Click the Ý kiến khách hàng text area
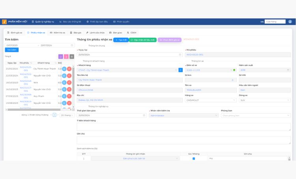Image resolution: width=296 pixels, height=179 pixels. (184, 127)
